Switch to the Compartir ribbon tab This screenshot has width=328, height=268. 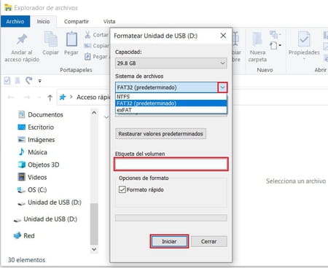click(x=77, y=21)
